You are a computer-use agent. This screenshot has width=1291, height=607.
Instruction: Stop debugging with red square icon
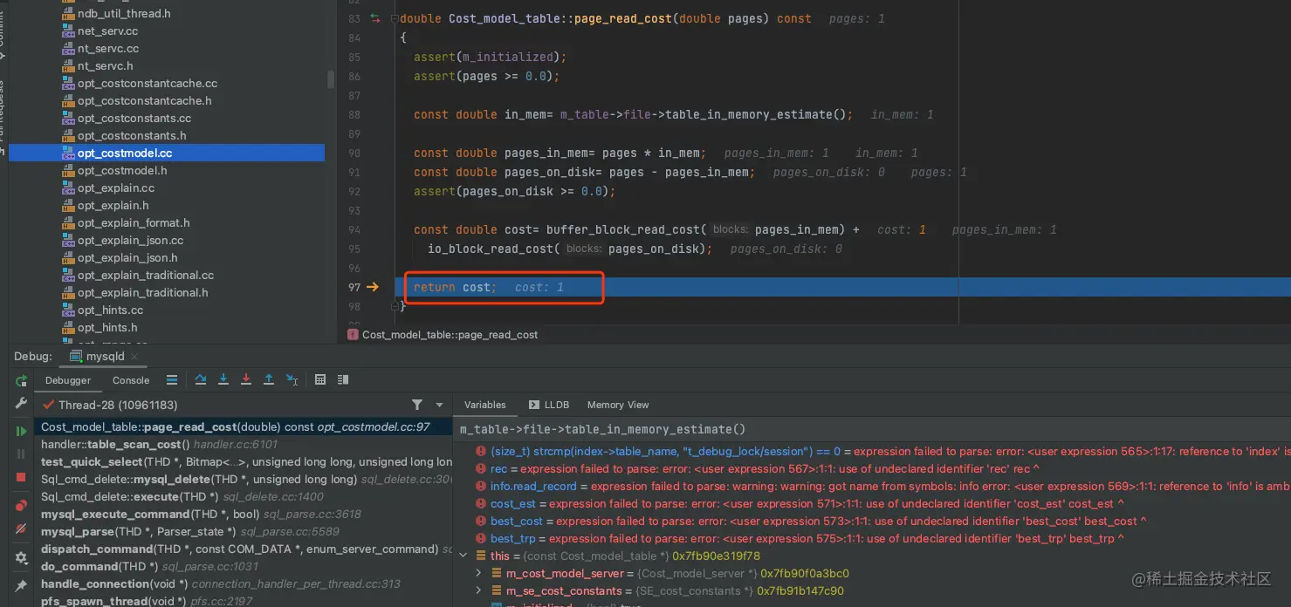tap(21, 477)
